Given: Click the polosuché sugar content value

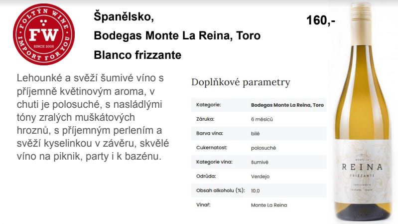Looking at the screenshot, I should [264, 148].
